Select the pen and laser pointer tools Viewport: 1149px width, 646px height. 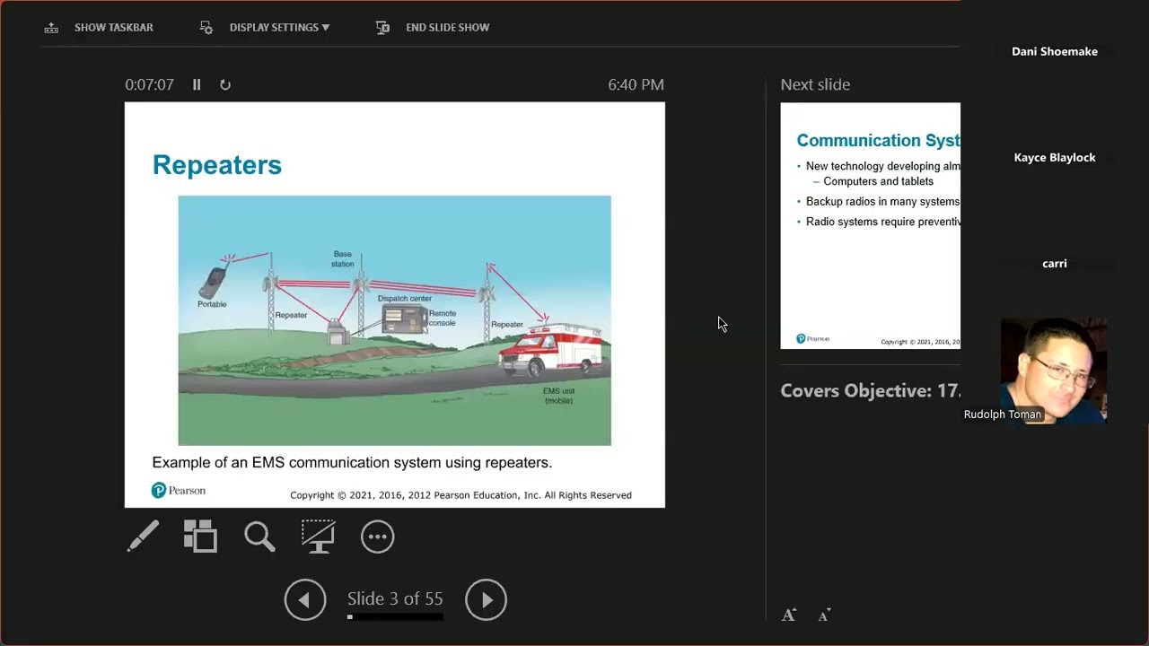143,537
